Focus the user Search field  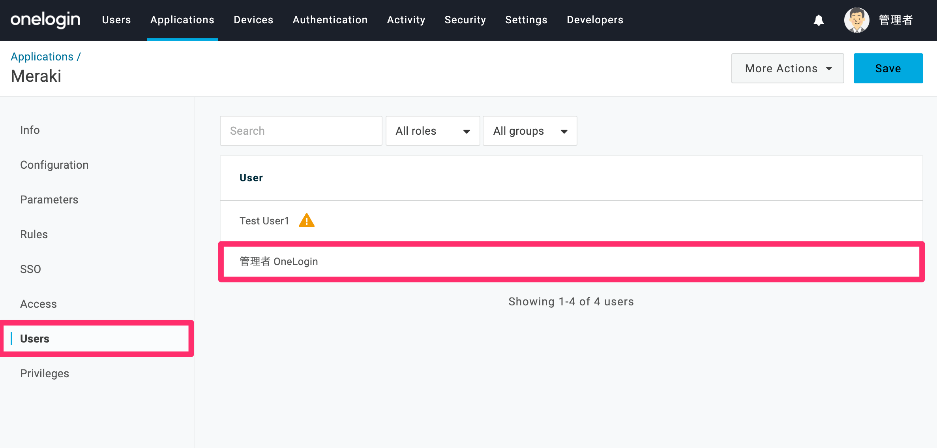pos(301,131)
